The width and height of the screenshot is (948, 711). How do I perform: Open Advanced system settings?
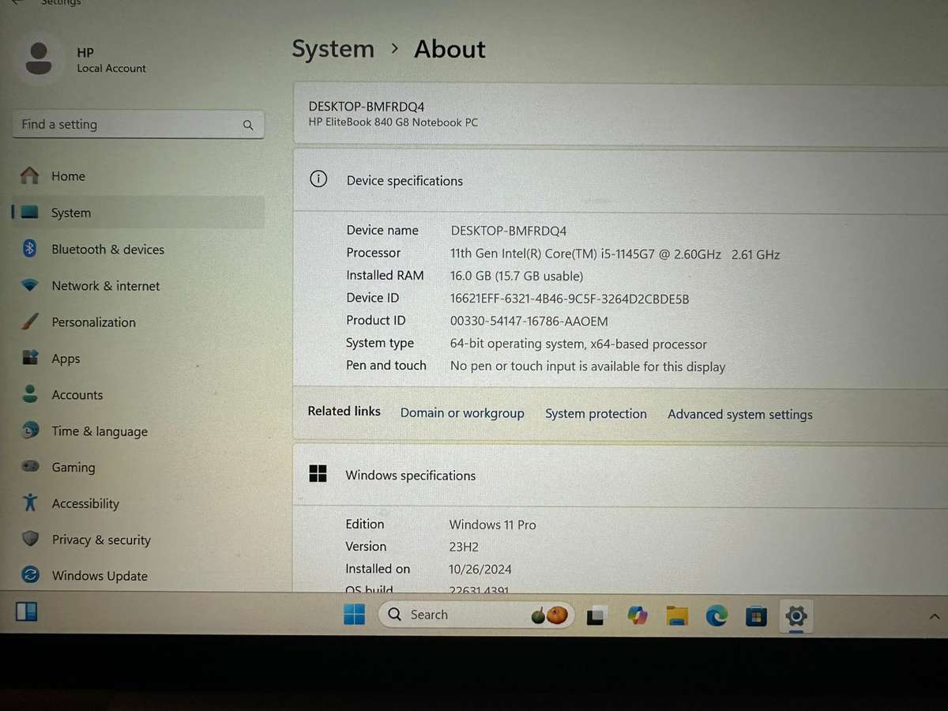[x=739, y=414]
